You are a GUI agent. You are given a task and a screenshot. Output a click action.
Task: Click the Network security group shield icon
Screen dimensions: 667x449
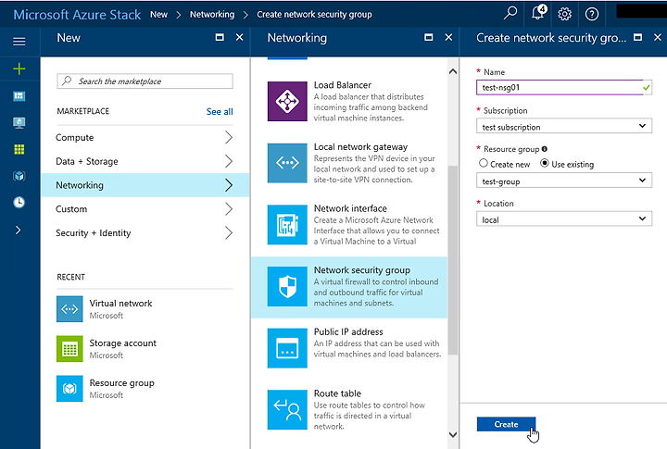coord(287,286)
